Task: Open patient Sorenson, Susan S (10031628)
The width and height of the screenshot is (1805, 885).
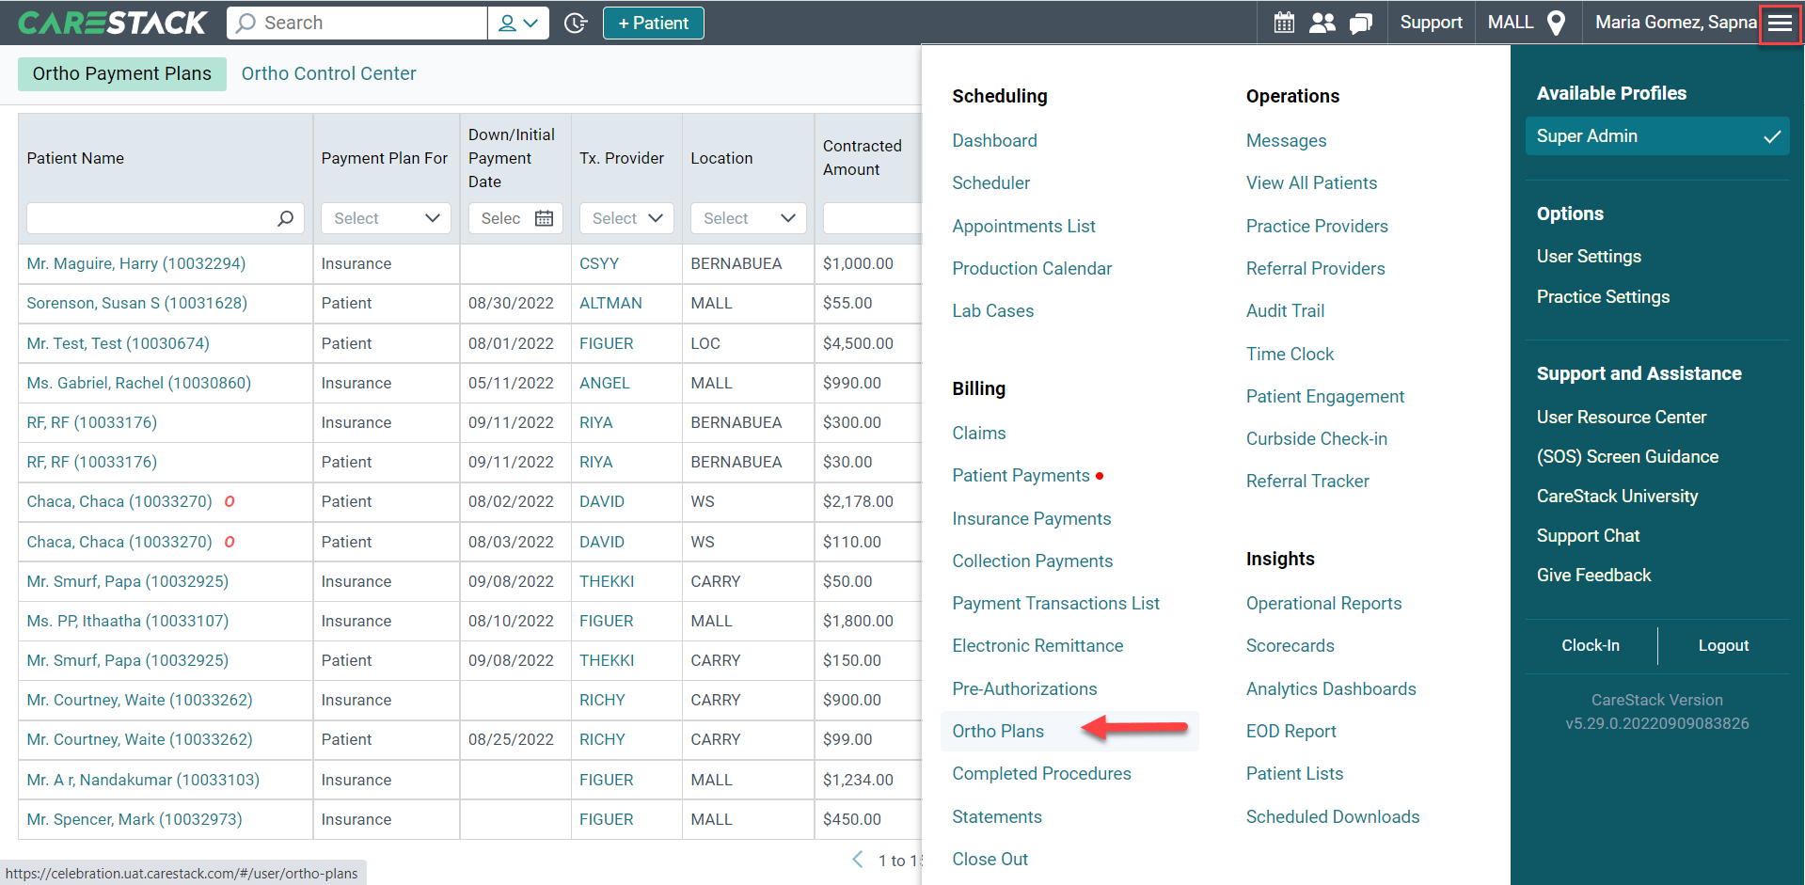Action: click(x=137, y=303)
